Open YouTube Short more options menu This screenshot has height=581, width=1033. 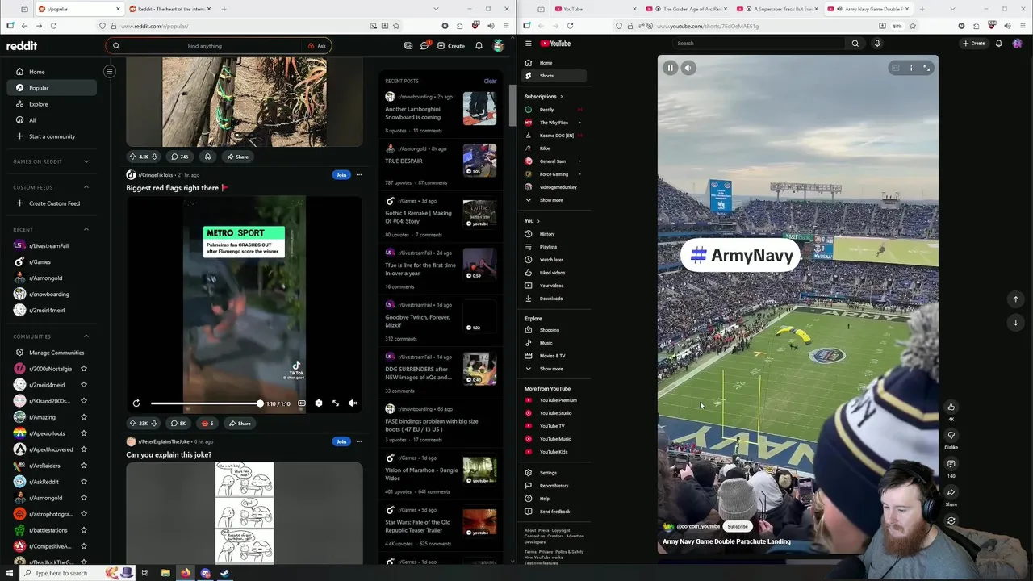pyautogui.click(x=911, y=68)
